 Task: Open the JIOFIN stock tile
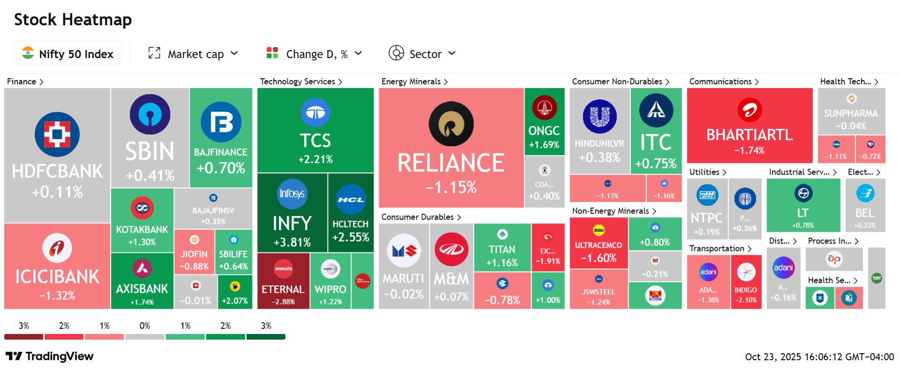194,252
